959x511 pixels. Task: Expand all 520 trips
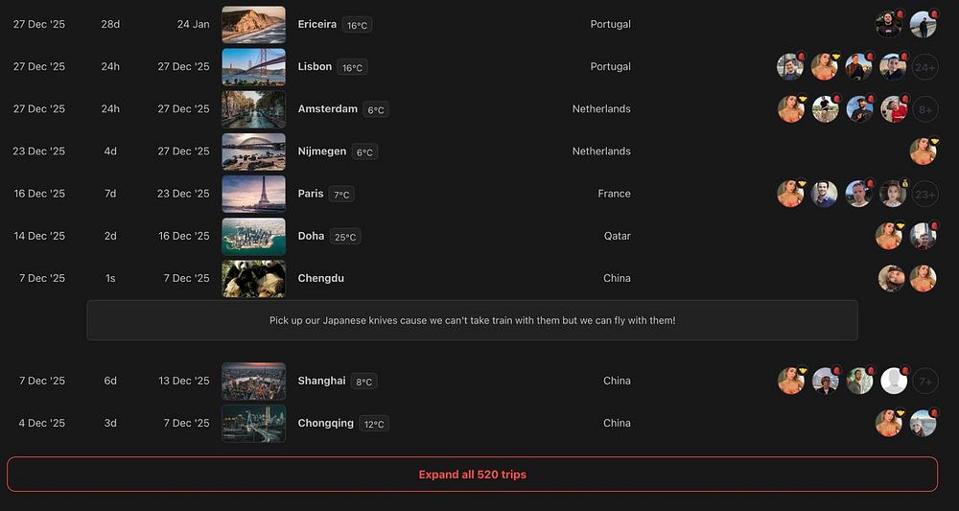pos(472,475)
